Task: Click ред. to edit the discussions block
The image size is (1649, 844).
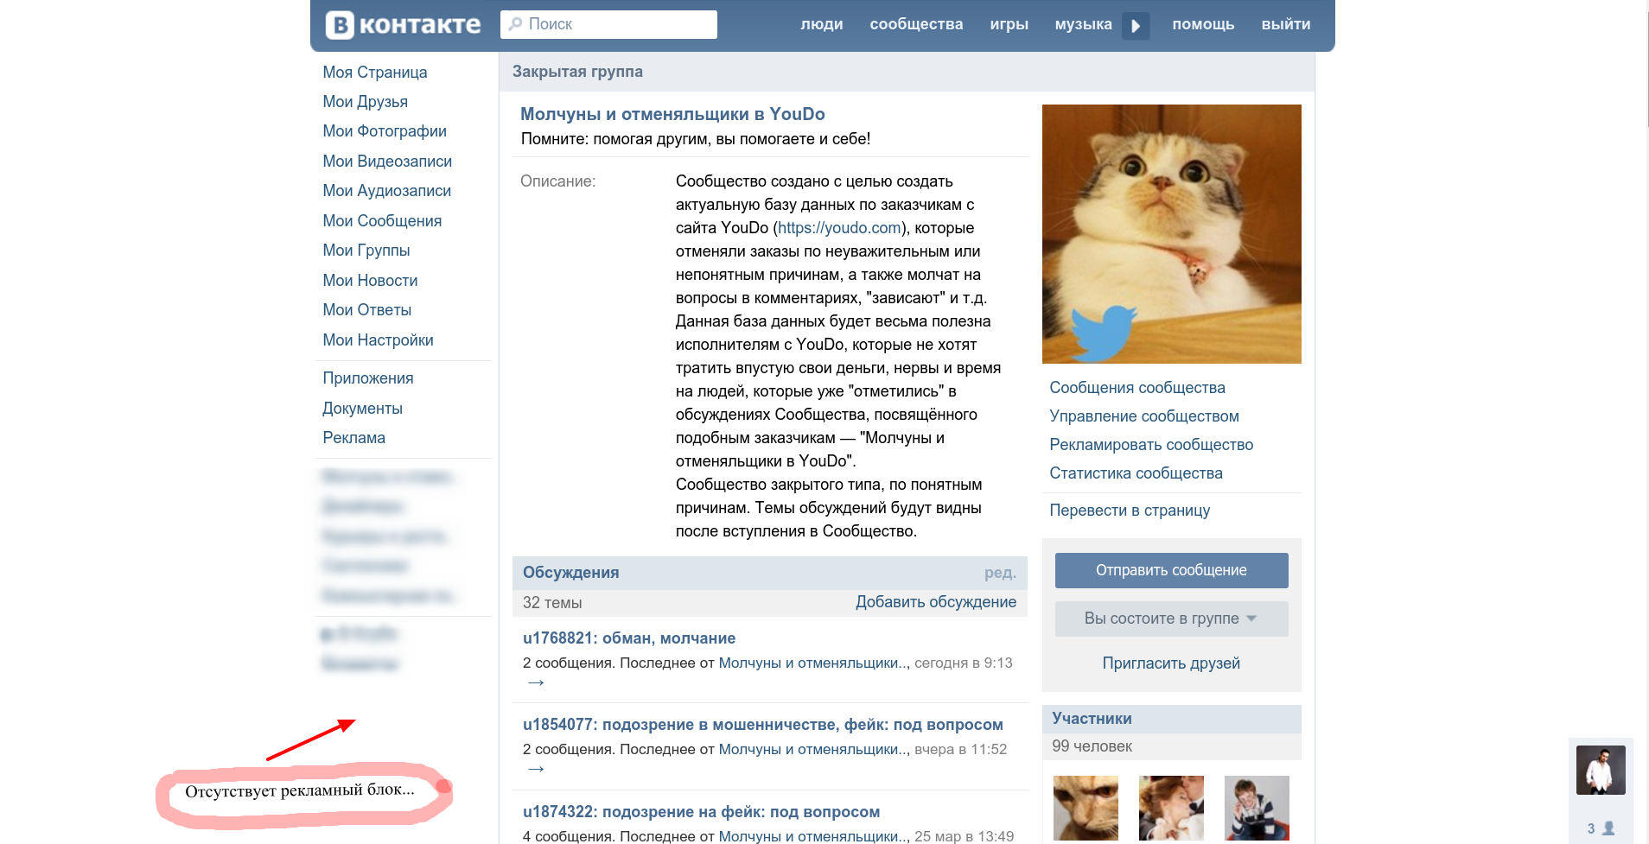Action: 1000,573
